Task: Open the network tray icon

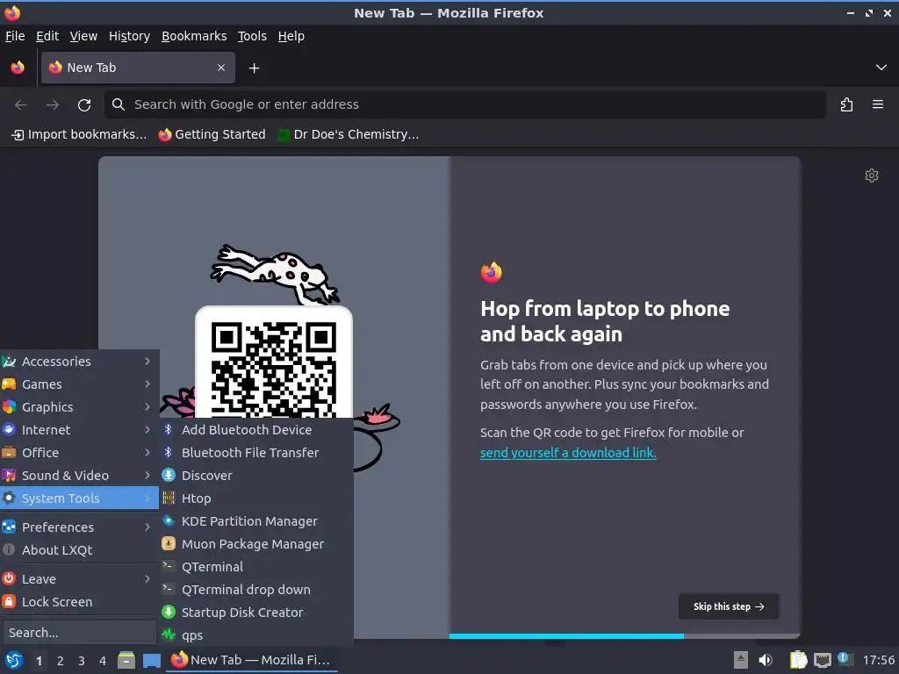Action: (822, 660)
